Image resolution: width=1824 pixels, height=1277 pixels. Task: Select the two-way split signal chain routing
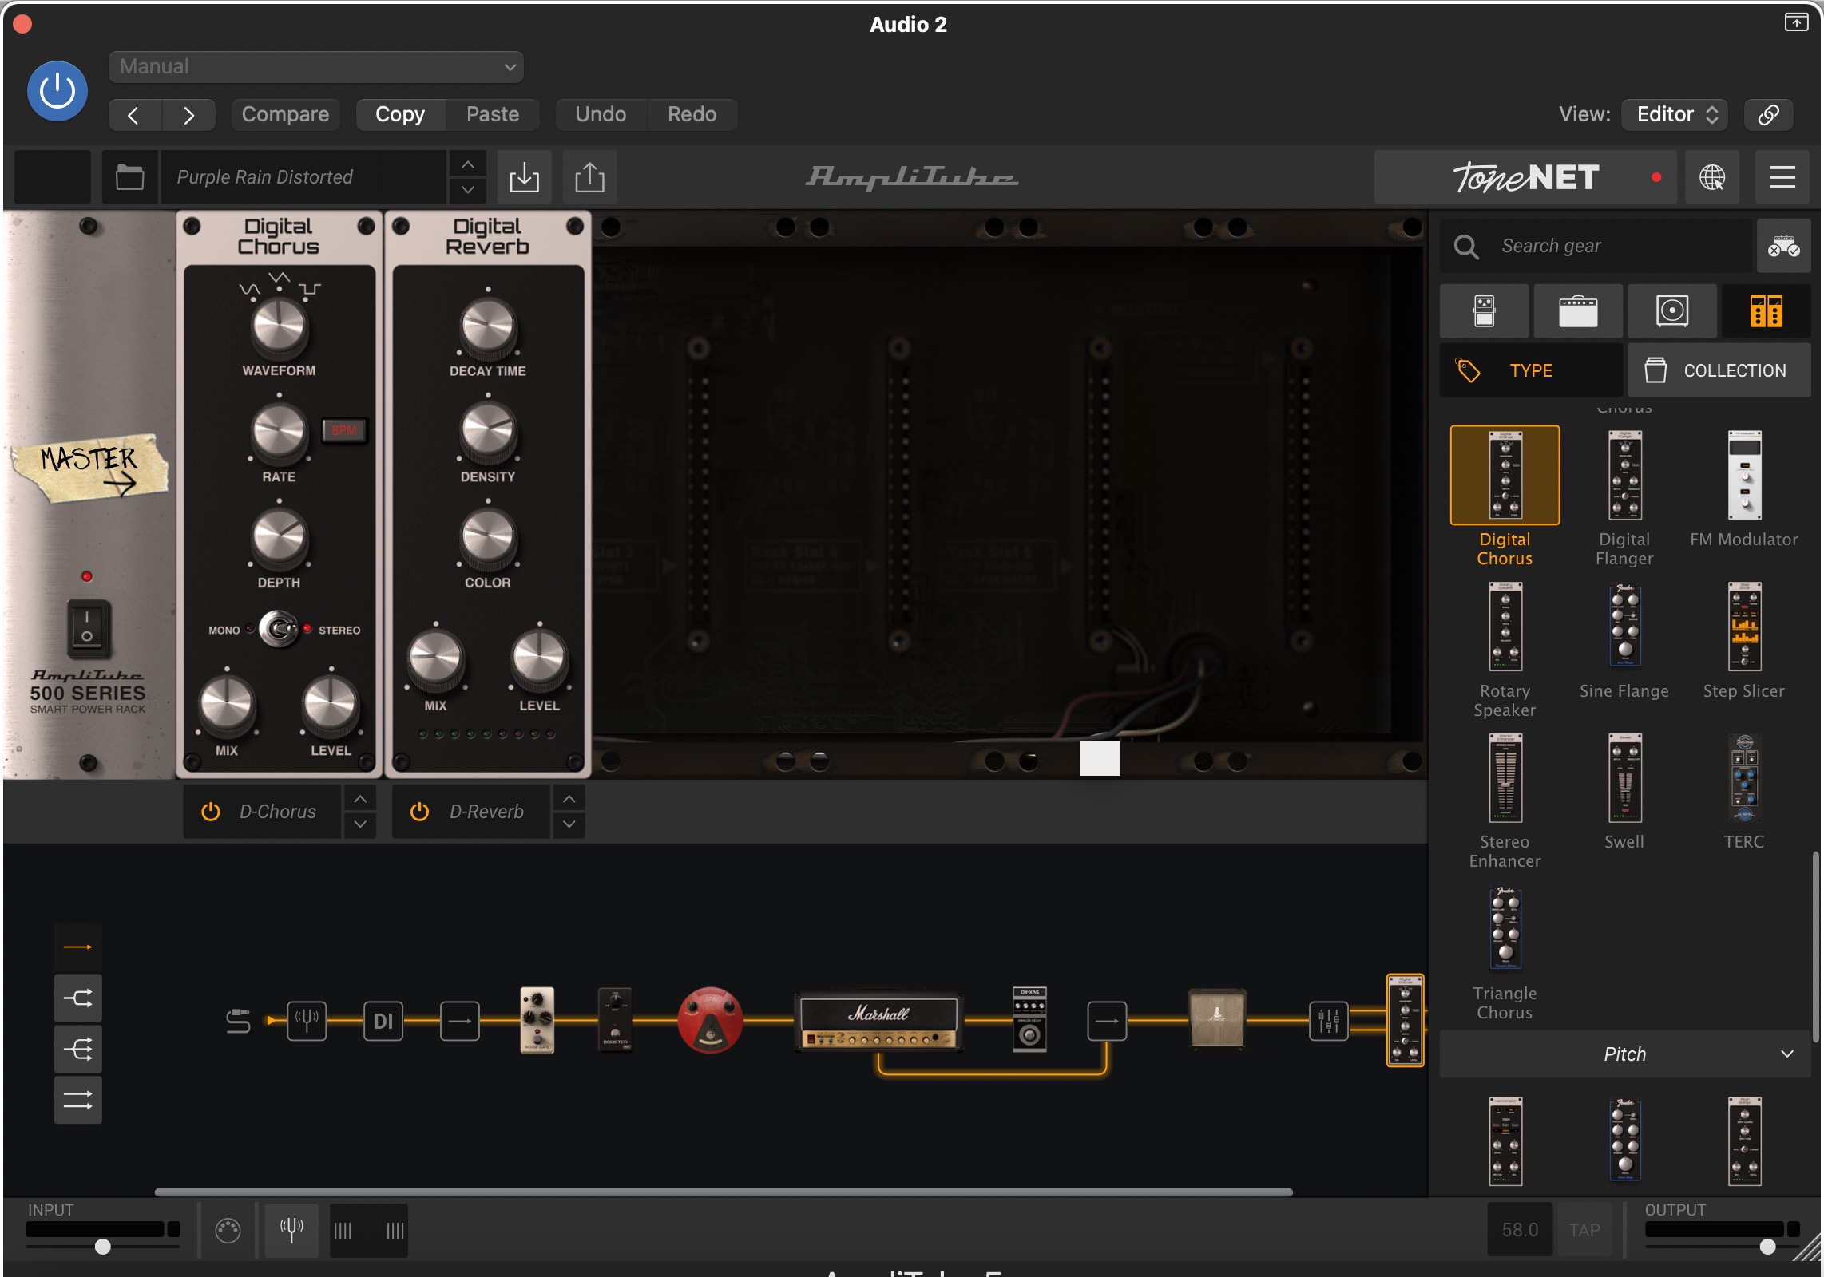[x=77, y=998]
